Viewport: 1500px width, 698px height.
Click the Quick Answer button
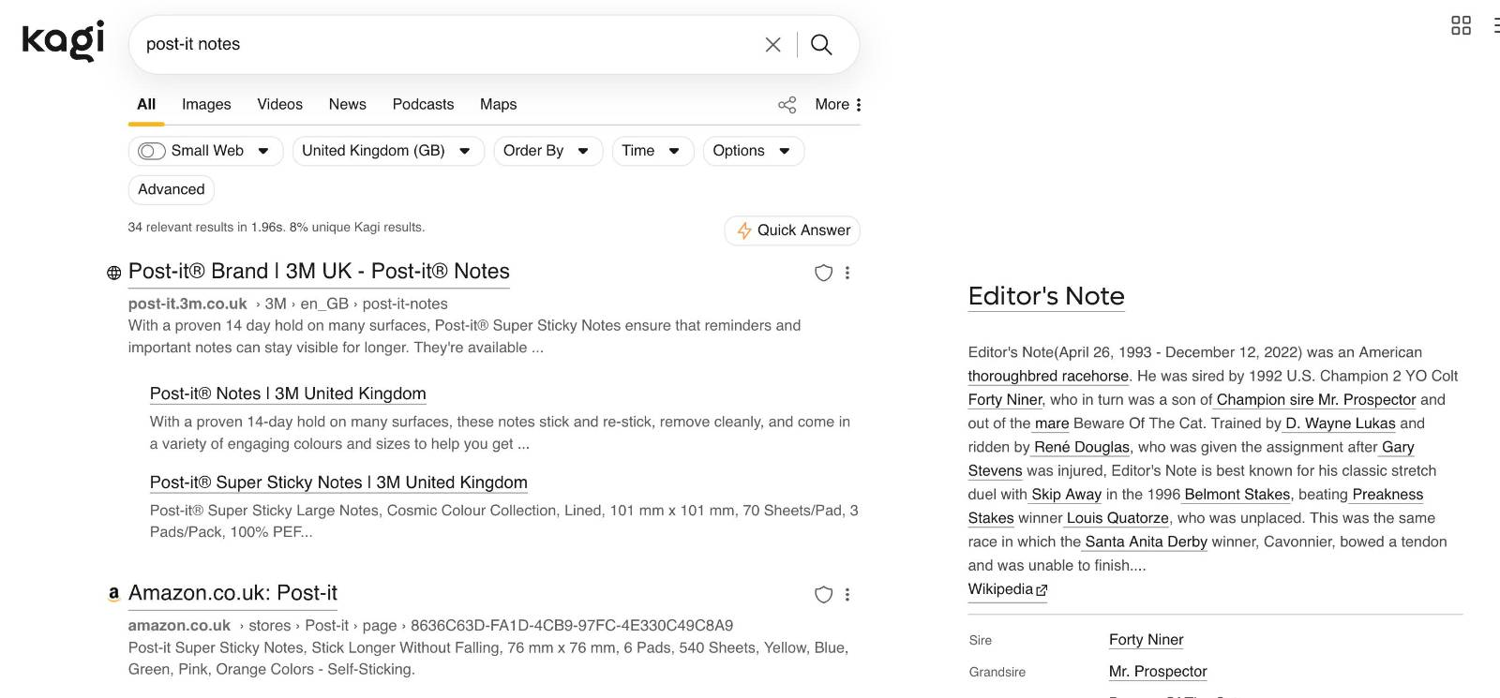[x=792, y=230]
